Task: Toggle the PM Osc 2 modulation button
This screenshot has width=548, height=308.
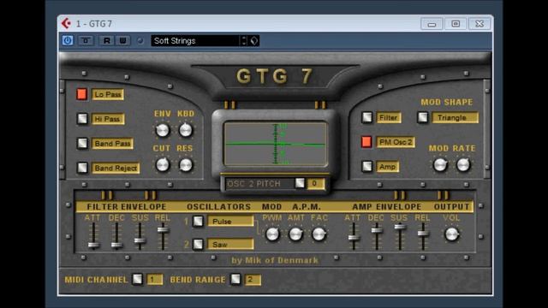Action: [x=366, y=142]
